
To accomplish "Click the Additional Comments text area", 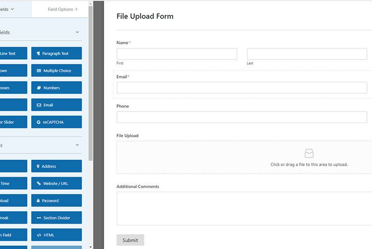I will [x=244, y=208].
